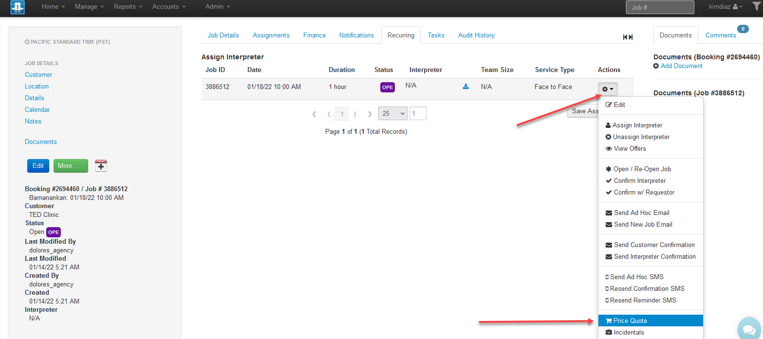Screen dimensions: 763x339
Task: Choose Send Interpreter Confirmation
Action: [651, 256]
